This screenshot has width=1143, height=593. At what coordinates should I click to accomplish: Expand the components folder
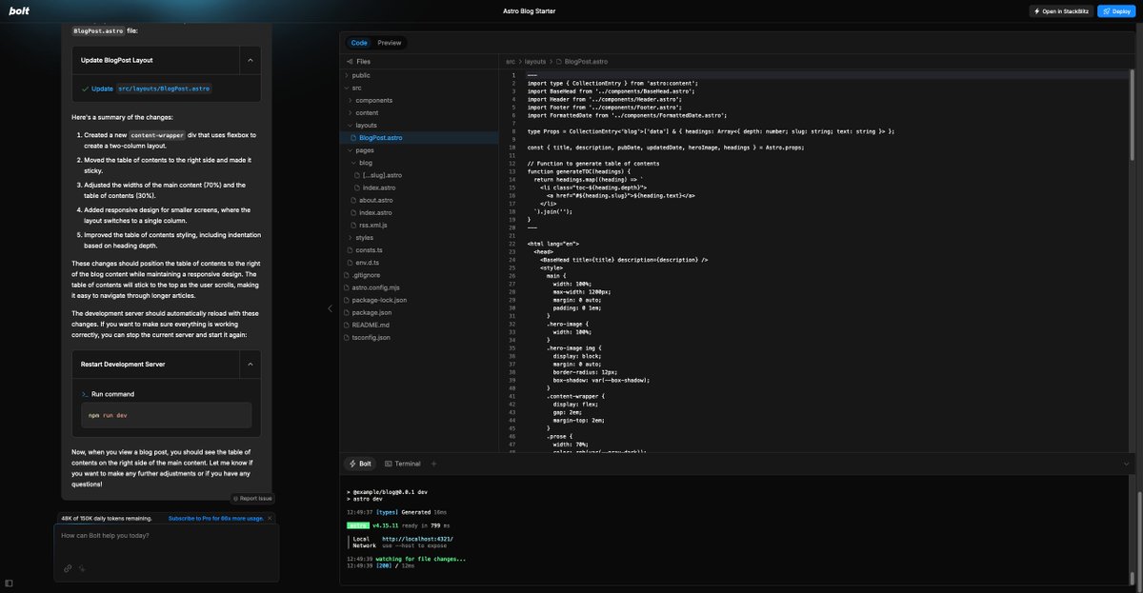420,100
